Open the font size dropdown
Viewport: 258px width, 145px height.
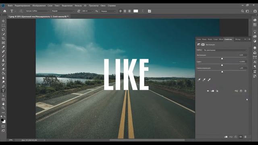tap(88, 11)
